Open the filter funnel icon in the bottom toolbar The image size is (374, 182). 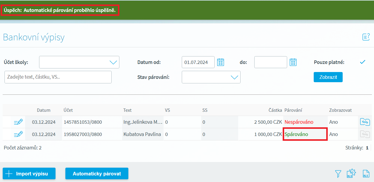pos(338,174)
